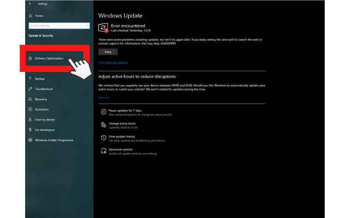Open For developers page
This screenshot has height=218, width=350.
coord(45,130)
